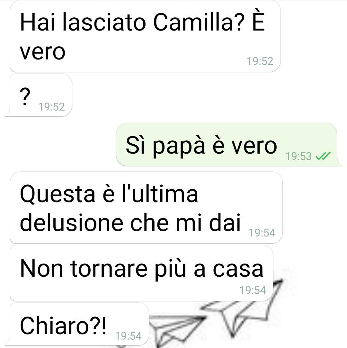The image size is (347, 348).
Task: Select the green 'Sì papà è vero' bubble
Action: point(228,145)
